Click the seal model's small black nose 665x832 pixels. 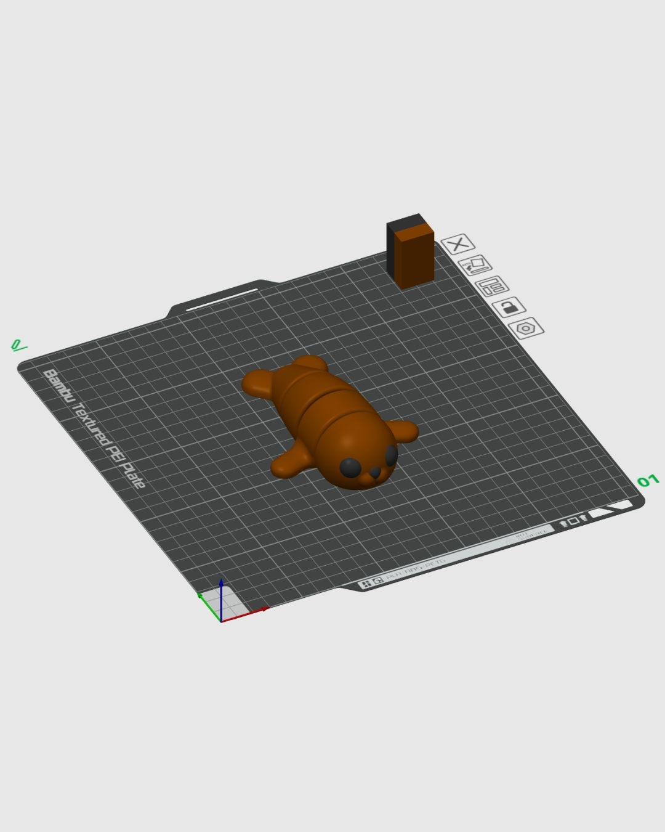(374, 473)
